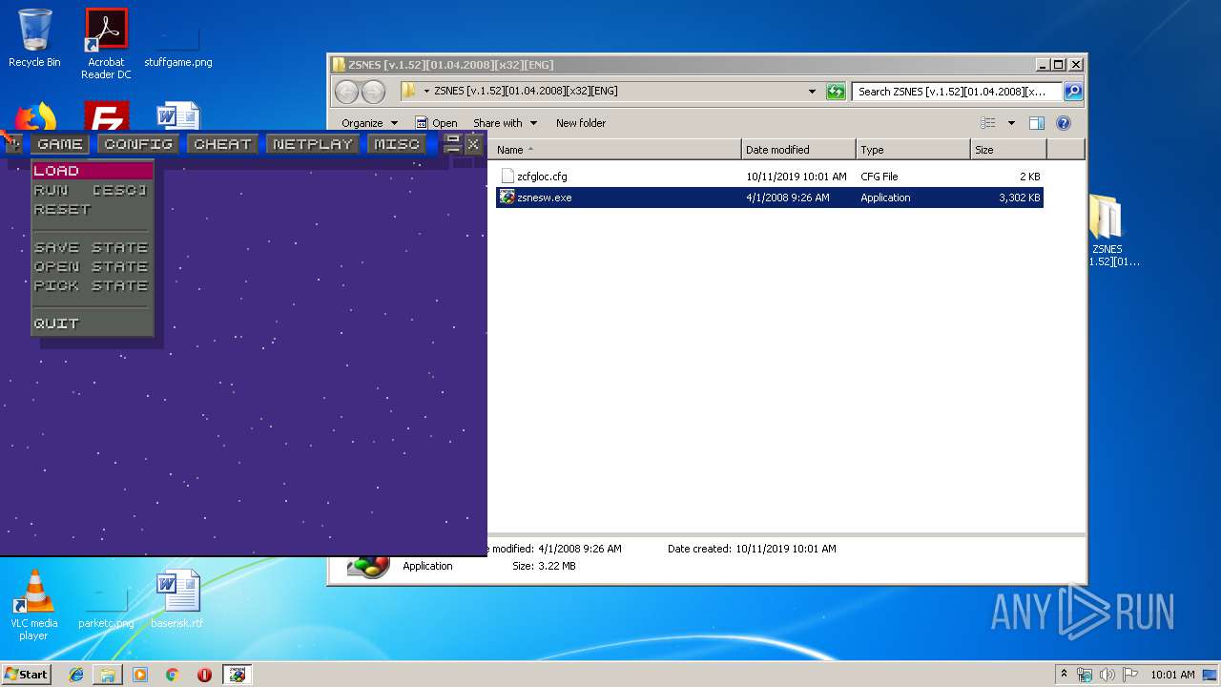The image size is (1221, 687).
Task: Open the CONFIG menu in ZSNES
Action: coord(138,144)
